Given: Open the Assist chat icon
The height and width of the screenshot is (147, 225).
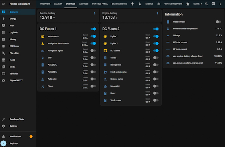Looking at the screenshot, I should (x=213, y=4).
